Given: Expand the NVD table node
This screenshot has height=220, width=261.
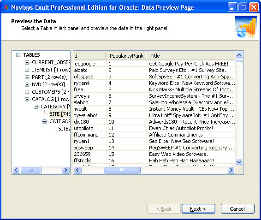Looking at the screenshot, I should pyautogui.click(x=27, y=84).
